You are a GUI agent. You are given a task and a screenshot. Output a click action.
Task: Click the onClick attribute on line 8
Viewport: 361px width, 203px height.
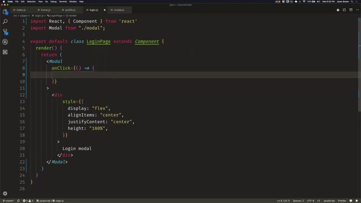pyautogui.click(x=61, y=68)
